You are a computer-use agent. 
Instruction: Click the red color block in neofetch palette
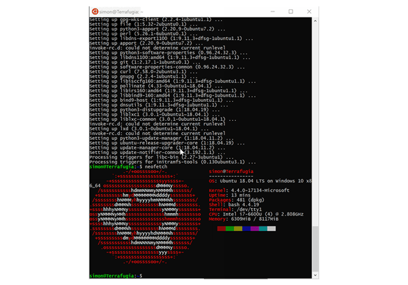pos(221,228)
